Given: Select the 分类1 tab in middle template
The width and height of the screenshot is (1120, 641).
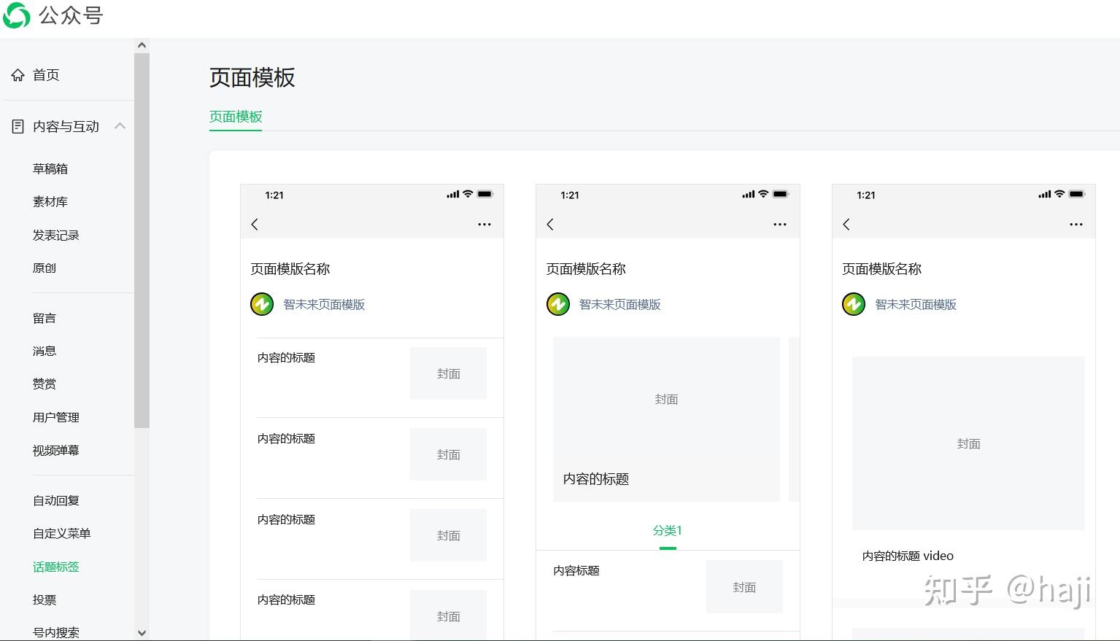Looking at the screenshot, I should pos(668,531).
